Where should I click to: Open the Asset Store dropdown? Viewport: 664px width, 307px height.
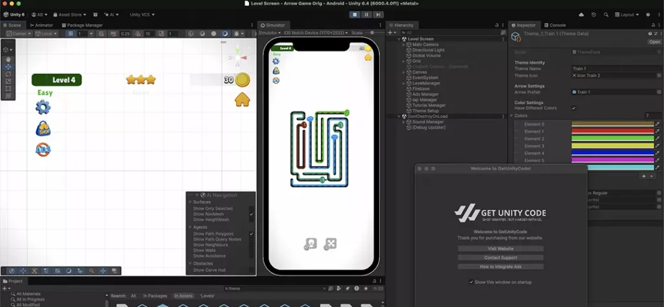tap(69, 15)
